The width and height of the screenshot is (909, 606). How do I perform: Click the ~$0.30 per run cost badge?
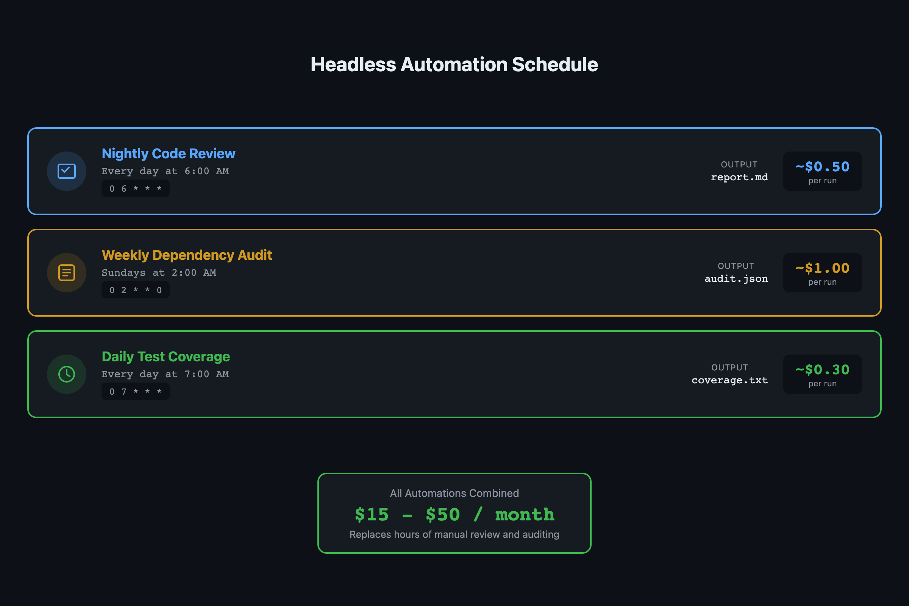[822, 374]
